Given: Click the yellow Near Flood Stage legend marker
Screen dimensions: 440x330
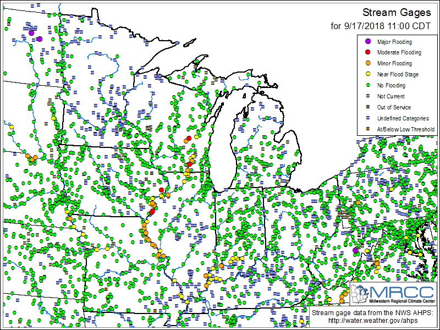Looking at the screenshot, I should [x=368, y=74].
